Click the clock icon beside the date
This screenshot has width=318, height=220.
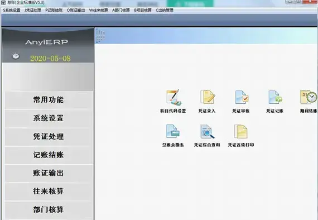(x=16, y=56)
